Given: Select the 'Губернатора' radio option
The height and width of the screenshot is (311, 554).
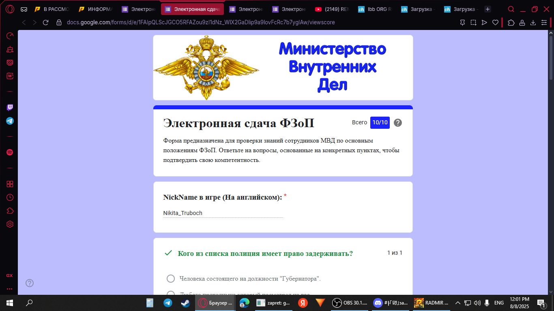Looking at the screenshot, I should tap(171, 279).
